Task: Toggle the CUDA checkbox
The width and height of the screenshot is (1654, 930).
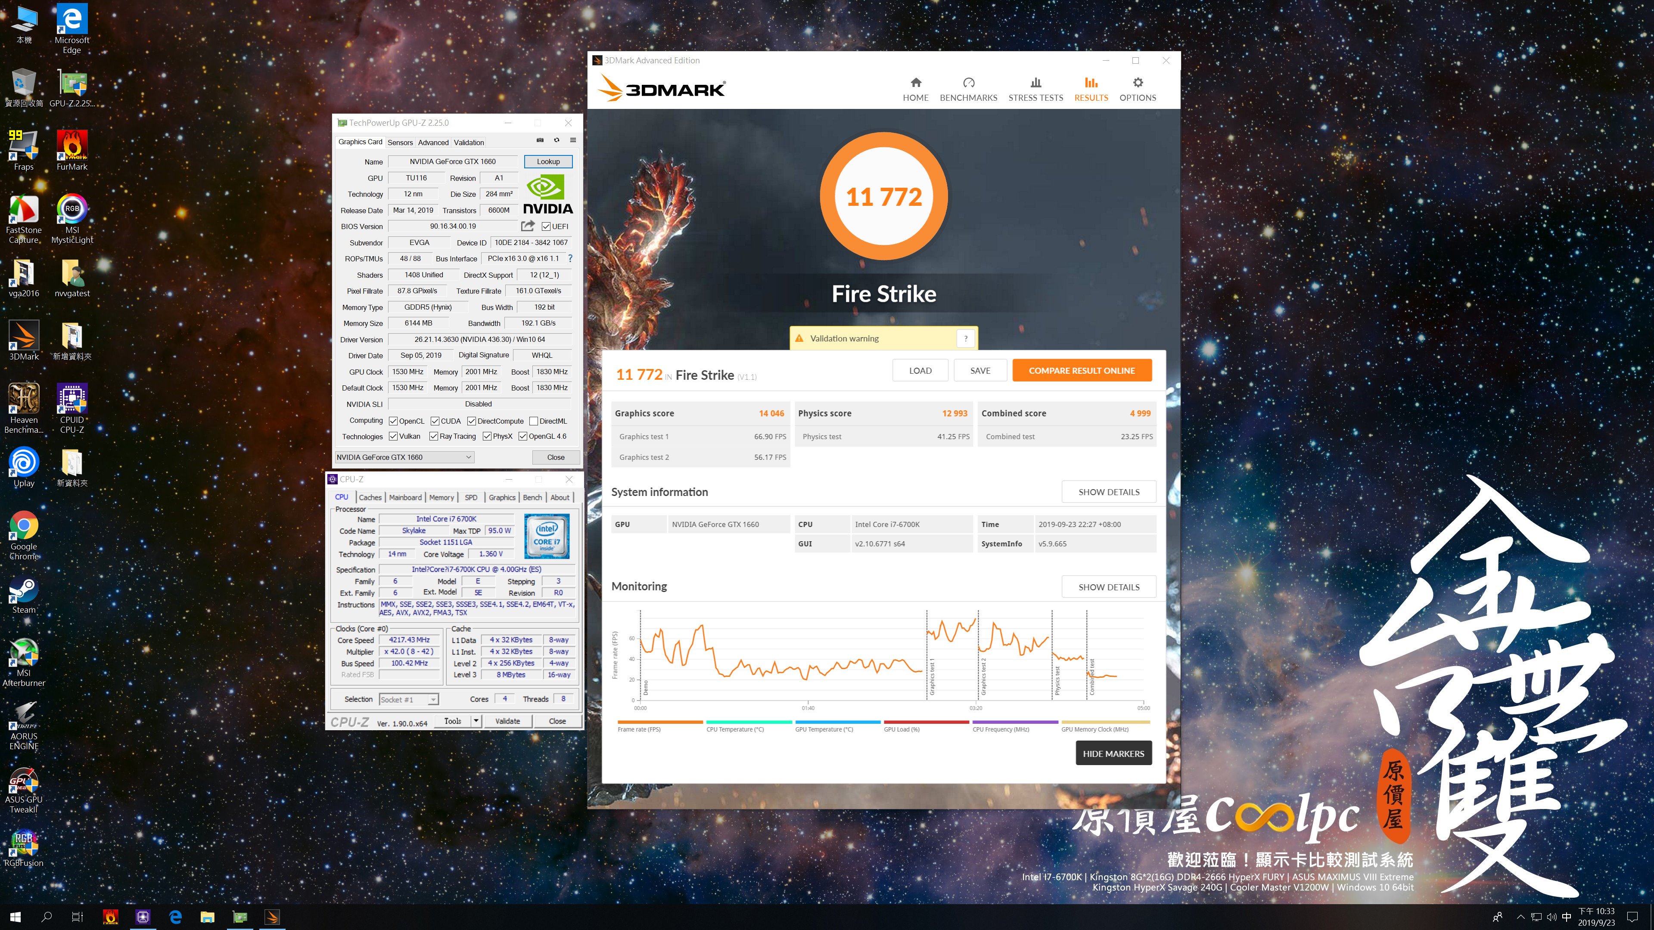Action: 435,421
